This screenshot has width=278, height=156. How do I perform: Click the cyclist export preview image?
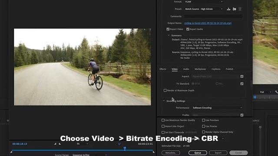click(x=83, y=67)
